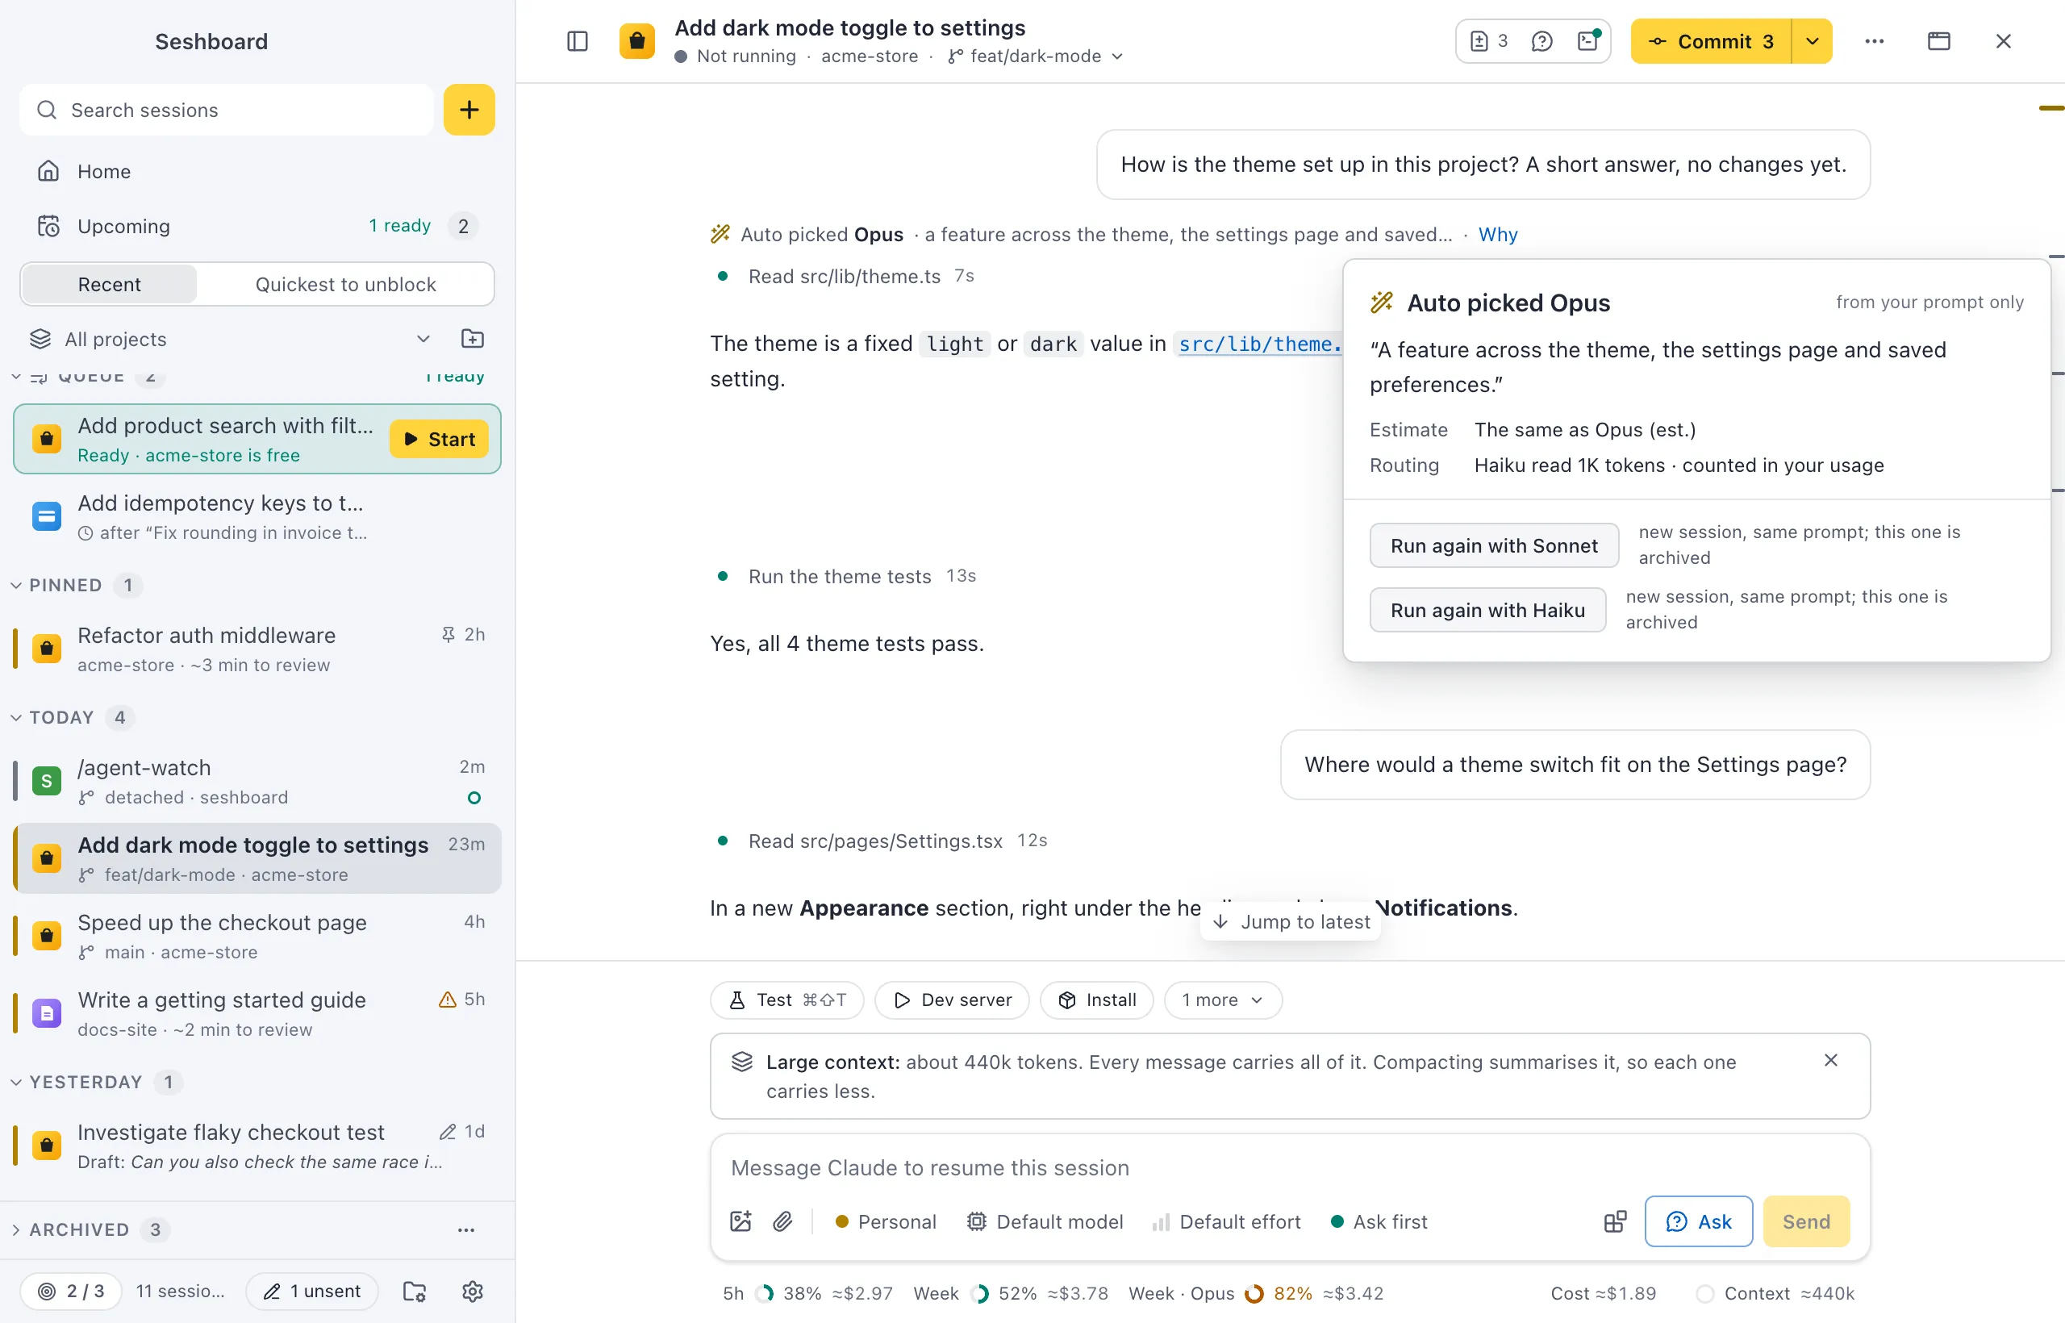Open the Commit dropdown arrow
Viewport: 2065px width, 1323px height.
1813,41
